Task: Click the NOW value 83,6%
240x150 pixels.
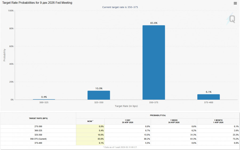Action: (x=101, y=139)
